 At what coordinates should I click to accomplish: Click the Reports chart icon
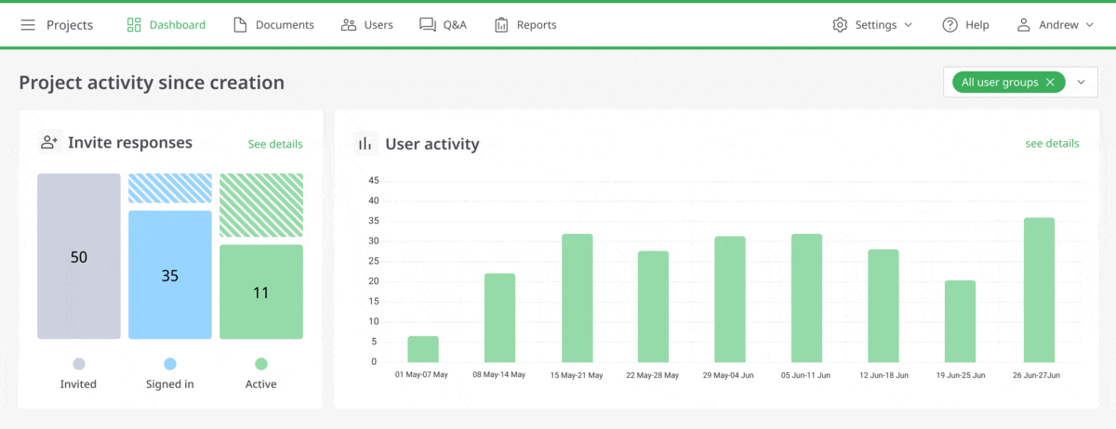click(501, 25)
